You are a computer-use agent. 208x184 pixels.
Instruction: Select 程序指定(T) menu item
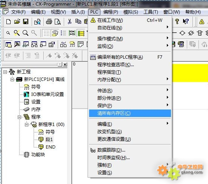(130, 72)
